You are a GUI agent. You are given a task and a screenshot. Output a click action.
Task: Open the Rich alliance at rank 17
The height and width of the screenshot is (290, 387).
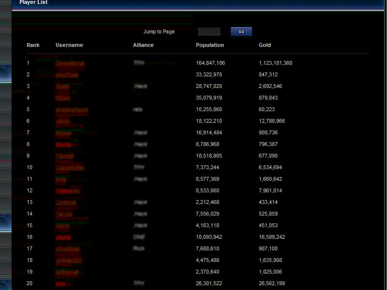[138, 249]
